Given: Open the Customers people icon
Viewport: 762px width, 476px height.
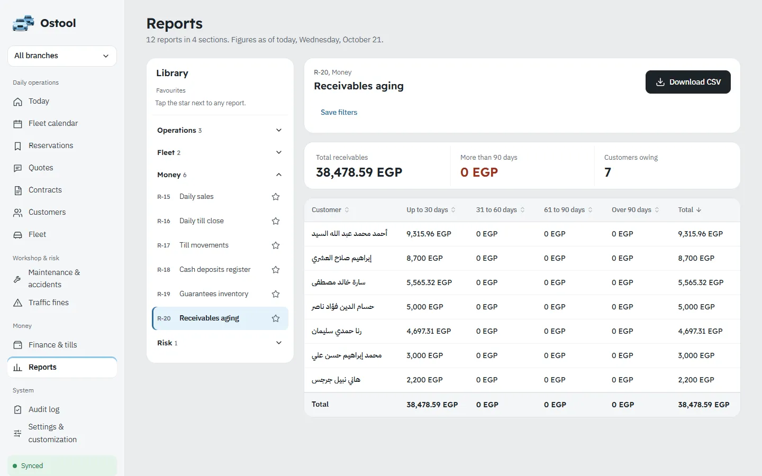Looking at the screenshot, I should (x=17, y=213).
